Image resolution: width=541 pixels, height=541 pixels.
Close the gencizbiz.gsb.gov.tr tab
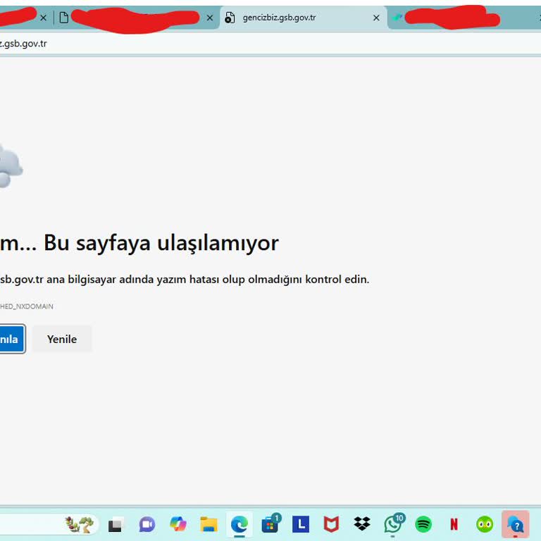(x=376, y=18)
